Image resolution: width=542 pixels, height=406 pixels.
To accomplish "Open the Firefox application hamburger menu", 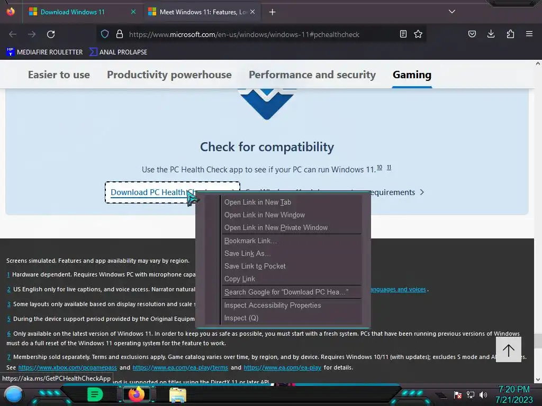I will pyautogui.click(x=529, y=34).
